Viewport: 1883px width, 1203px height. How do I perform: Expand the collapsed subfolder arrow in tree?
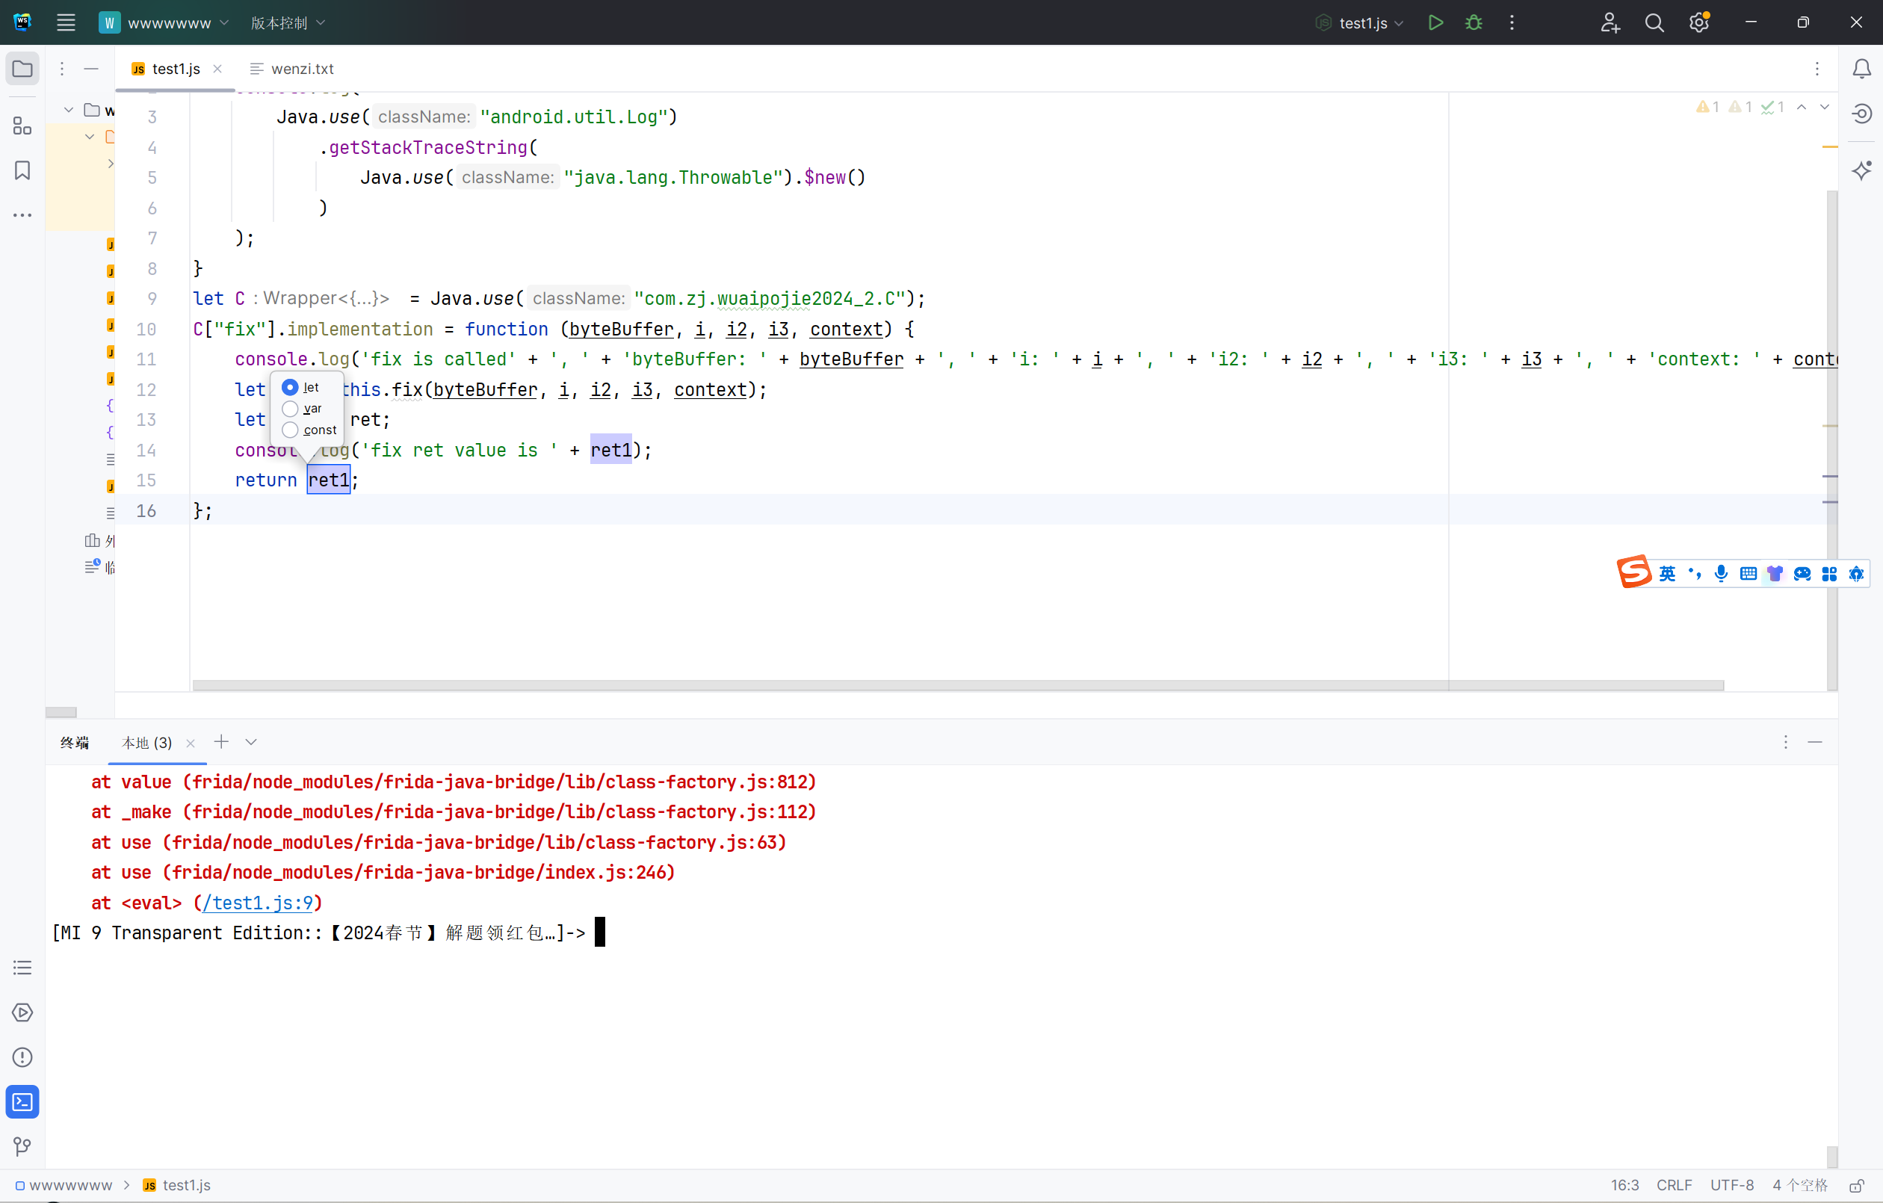coord(111,164)
